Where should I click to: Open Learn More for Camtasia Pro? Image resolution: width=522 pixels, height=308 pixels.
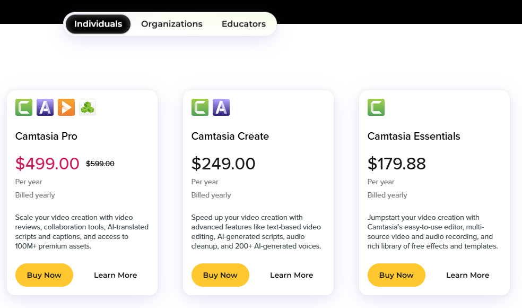(116, 275)
